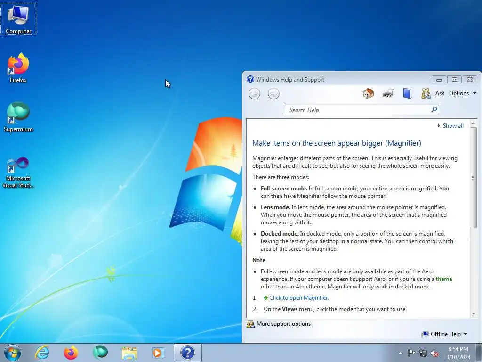Open Action Center flag icon
Screen dimensions: 482x362
pyautogui.click(x=411, y=353)
